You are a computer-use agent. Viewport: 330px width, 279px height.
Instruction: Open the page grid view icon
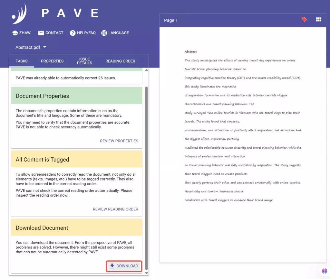319,20
